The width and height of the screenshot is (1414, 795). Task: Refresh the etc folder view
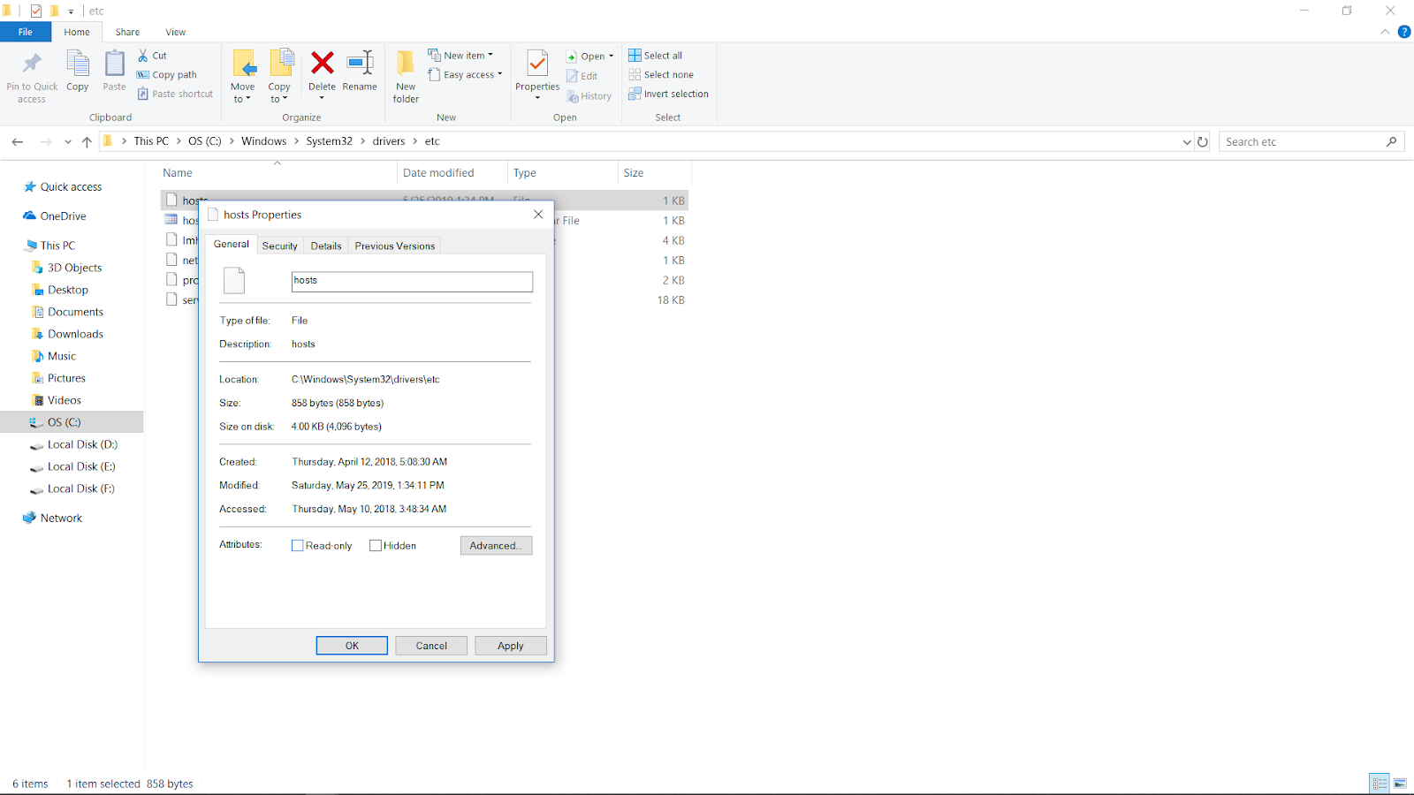coord(1203,141)
